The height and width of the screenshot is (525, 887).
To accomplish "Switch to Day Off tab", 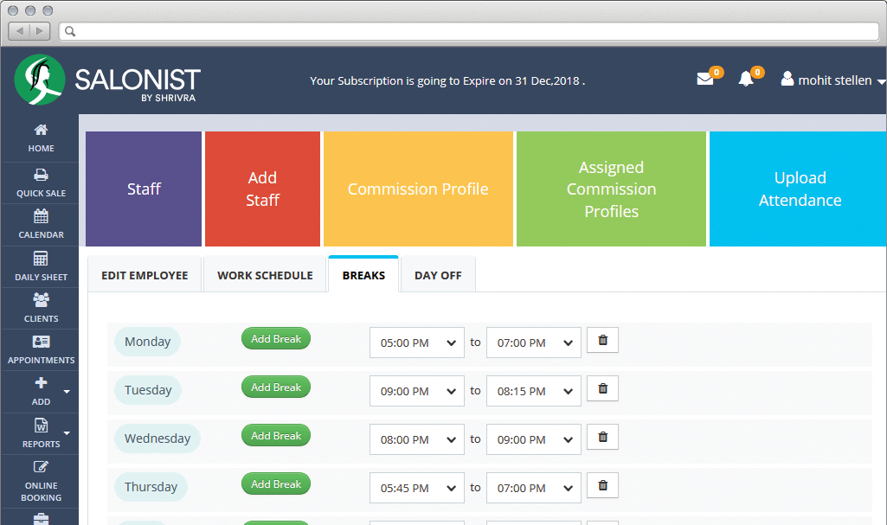I will click(x=438, y=276).
